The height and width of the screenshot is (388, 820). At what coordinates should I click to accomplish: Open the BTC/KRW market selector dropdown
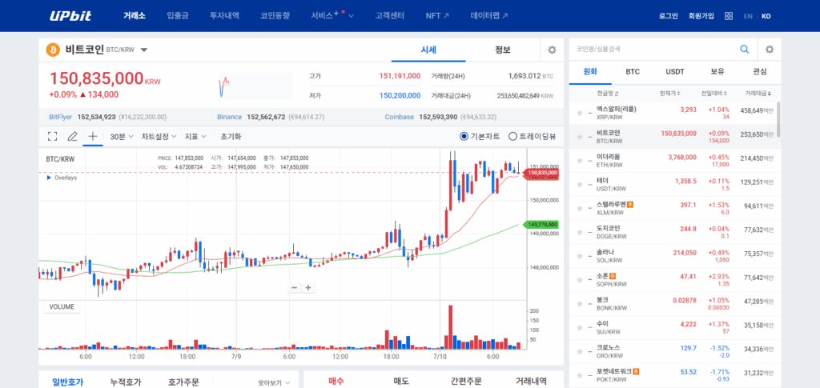click(x=144, y=50)
